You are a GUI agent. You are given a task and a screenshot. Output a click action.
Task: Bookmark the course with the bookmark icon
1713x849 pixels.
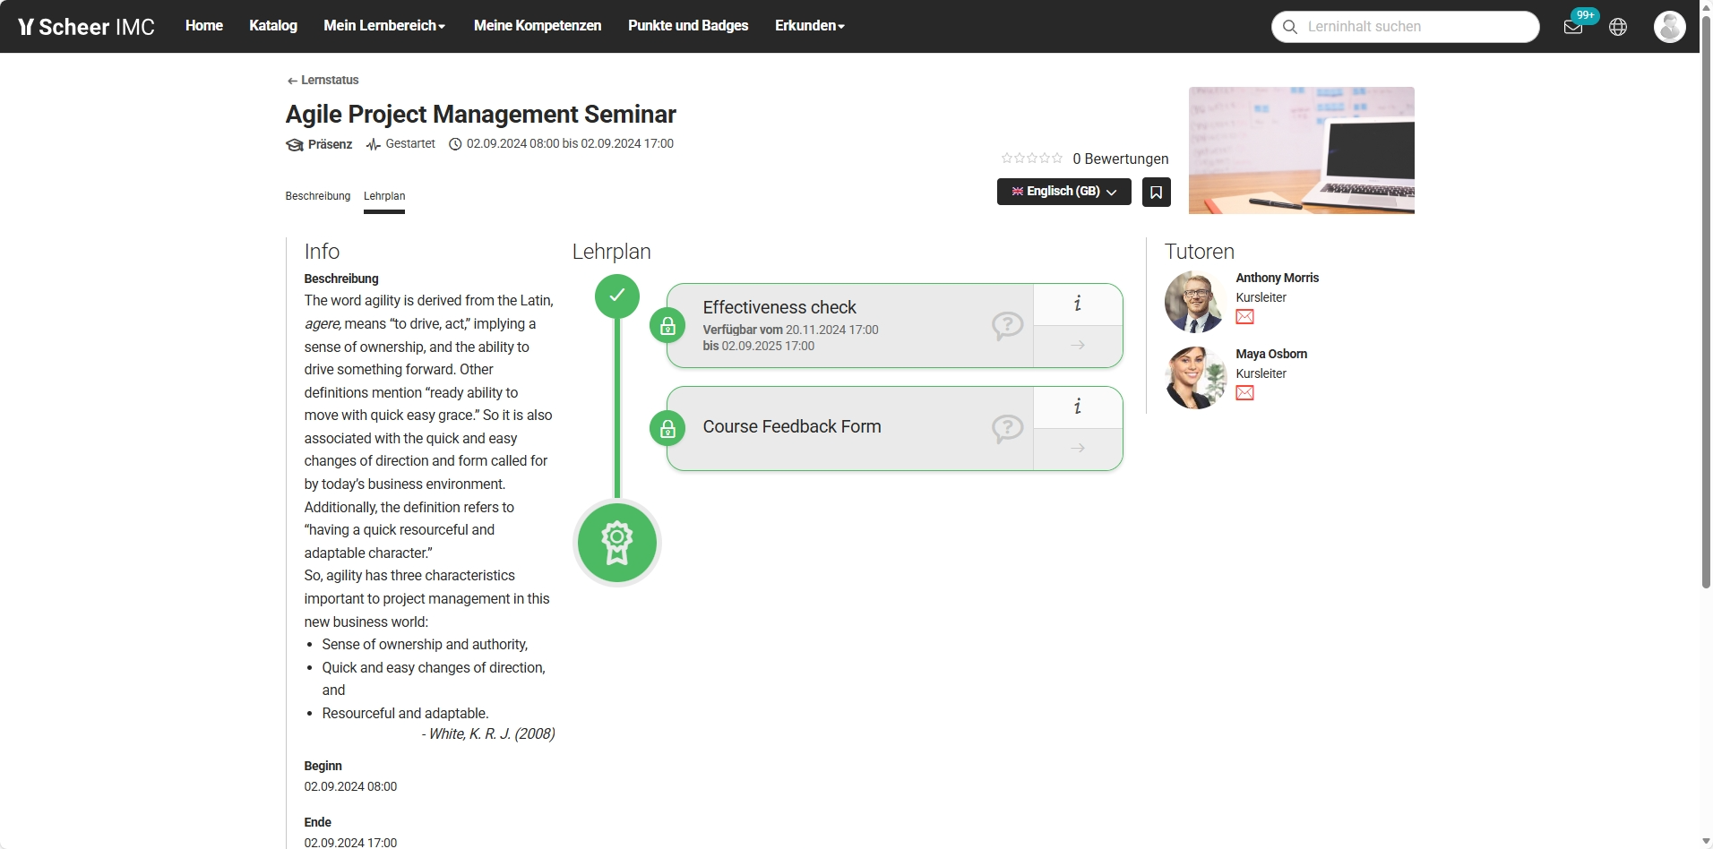pos(1157,192)
